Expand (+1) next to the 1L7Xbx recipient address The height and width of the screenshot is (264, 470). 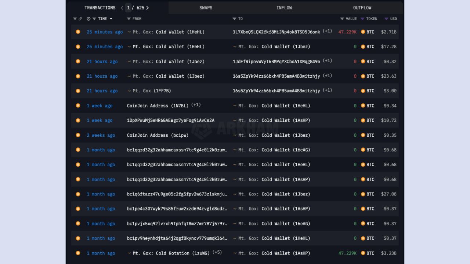click(328, 31)
